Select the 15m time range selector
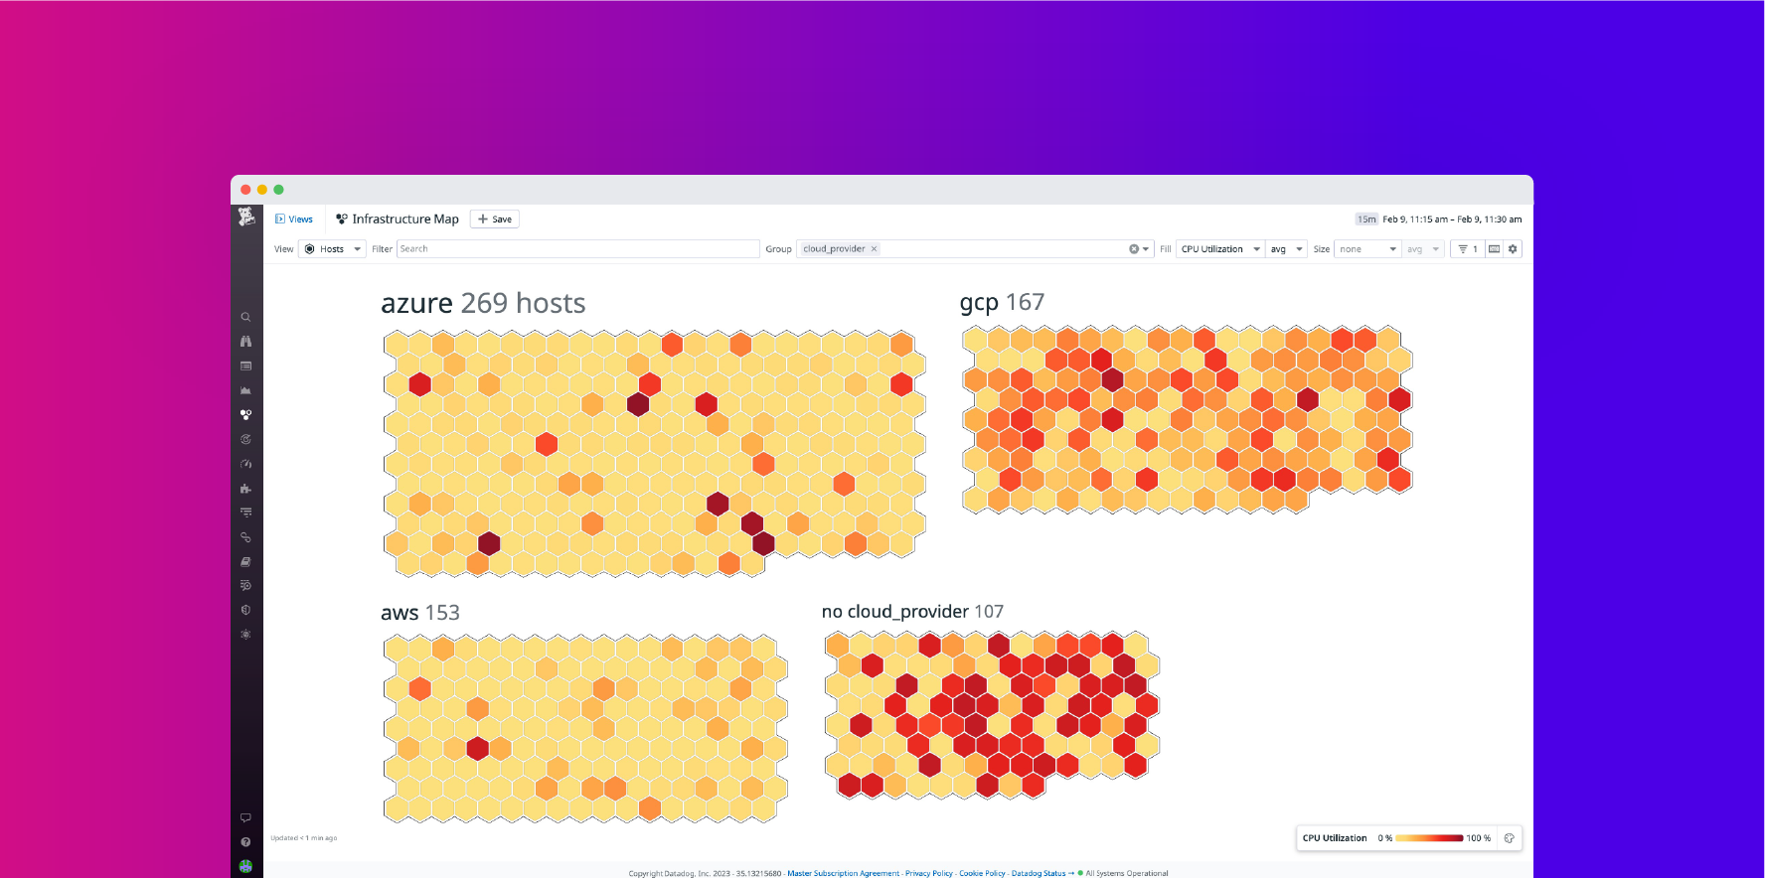The width and height of the screenshot is (1765, 878). click(x=1367, y=219)
